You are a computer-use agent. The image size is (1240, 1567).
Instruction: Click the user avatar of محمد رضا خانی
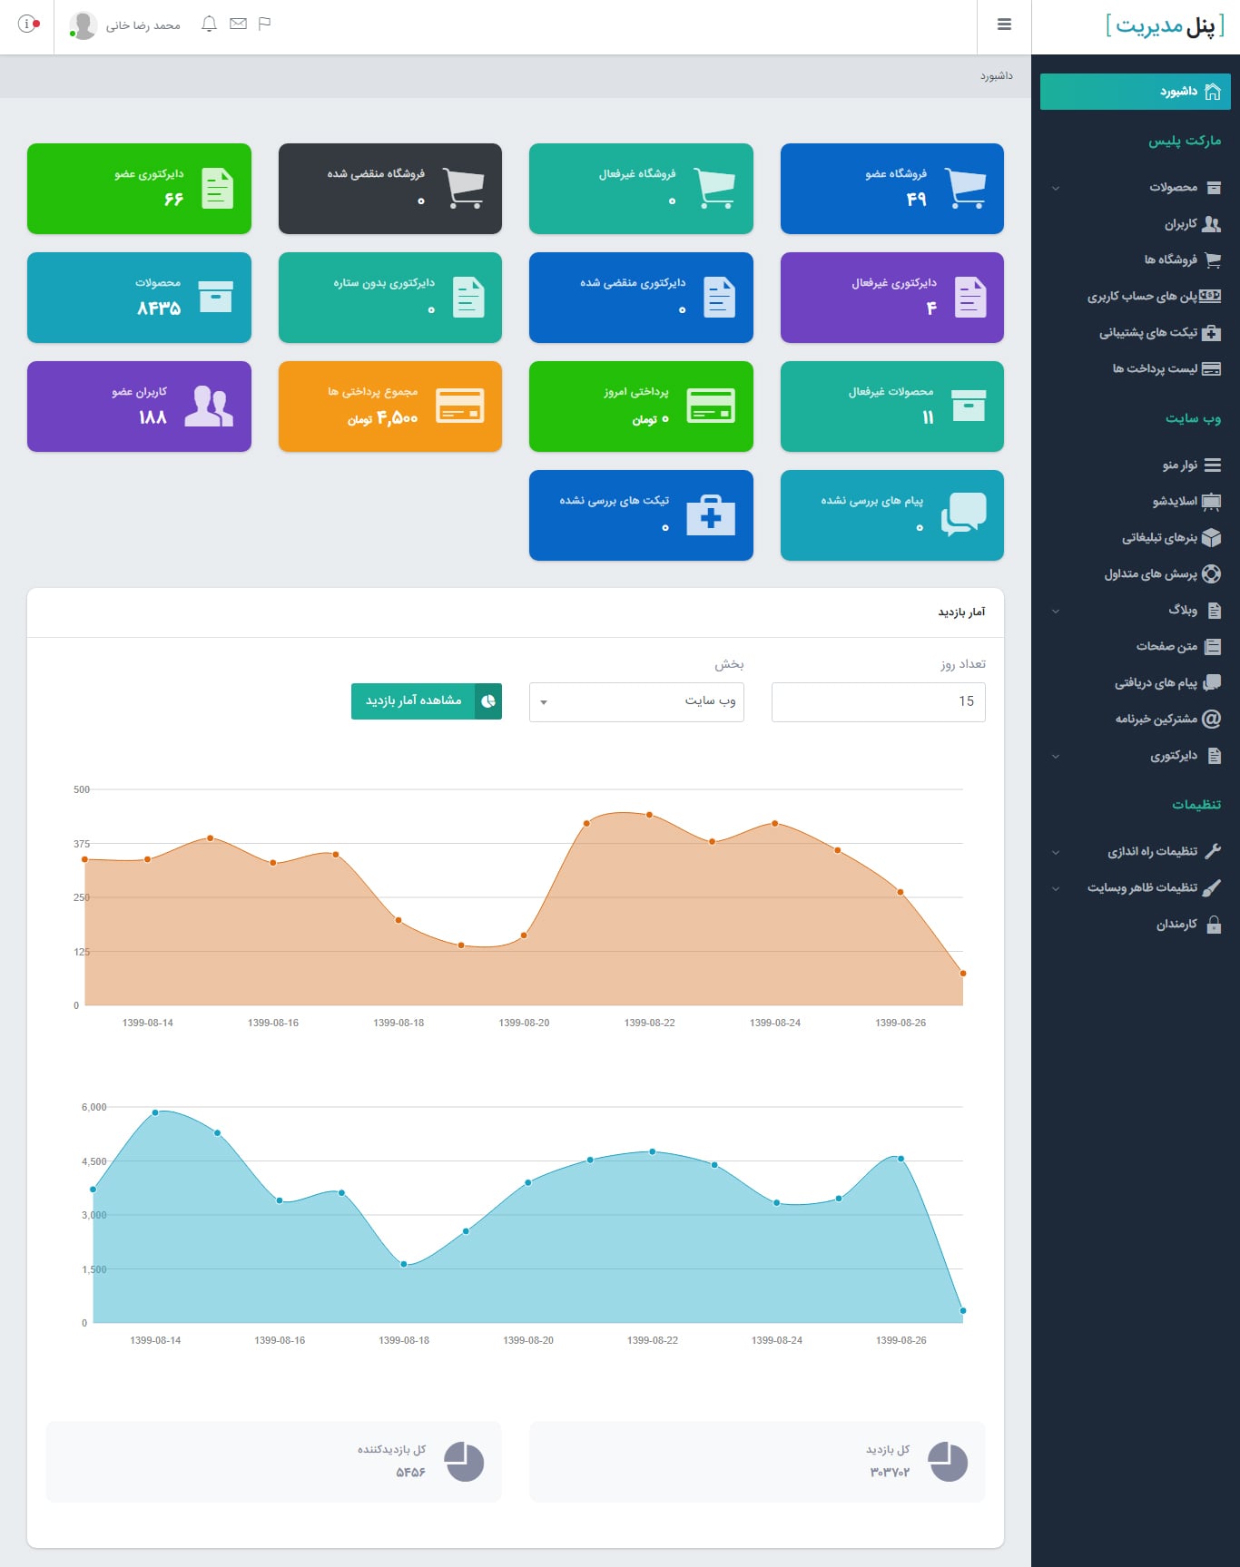[84, 25]
